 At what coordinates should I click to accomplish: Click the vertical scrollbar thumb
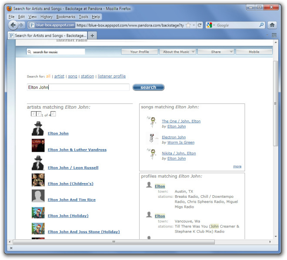(x=275, y=103)
